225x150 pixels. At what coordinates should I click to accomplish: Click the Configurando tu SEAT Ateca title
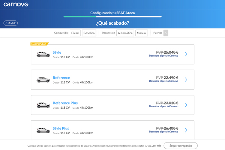click(x=112, y=13)
